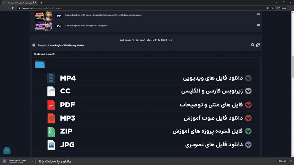The height and width of the screenshot is (165, 294).
Task: Open the file browser search magnifier
Action: click(253, 45)
